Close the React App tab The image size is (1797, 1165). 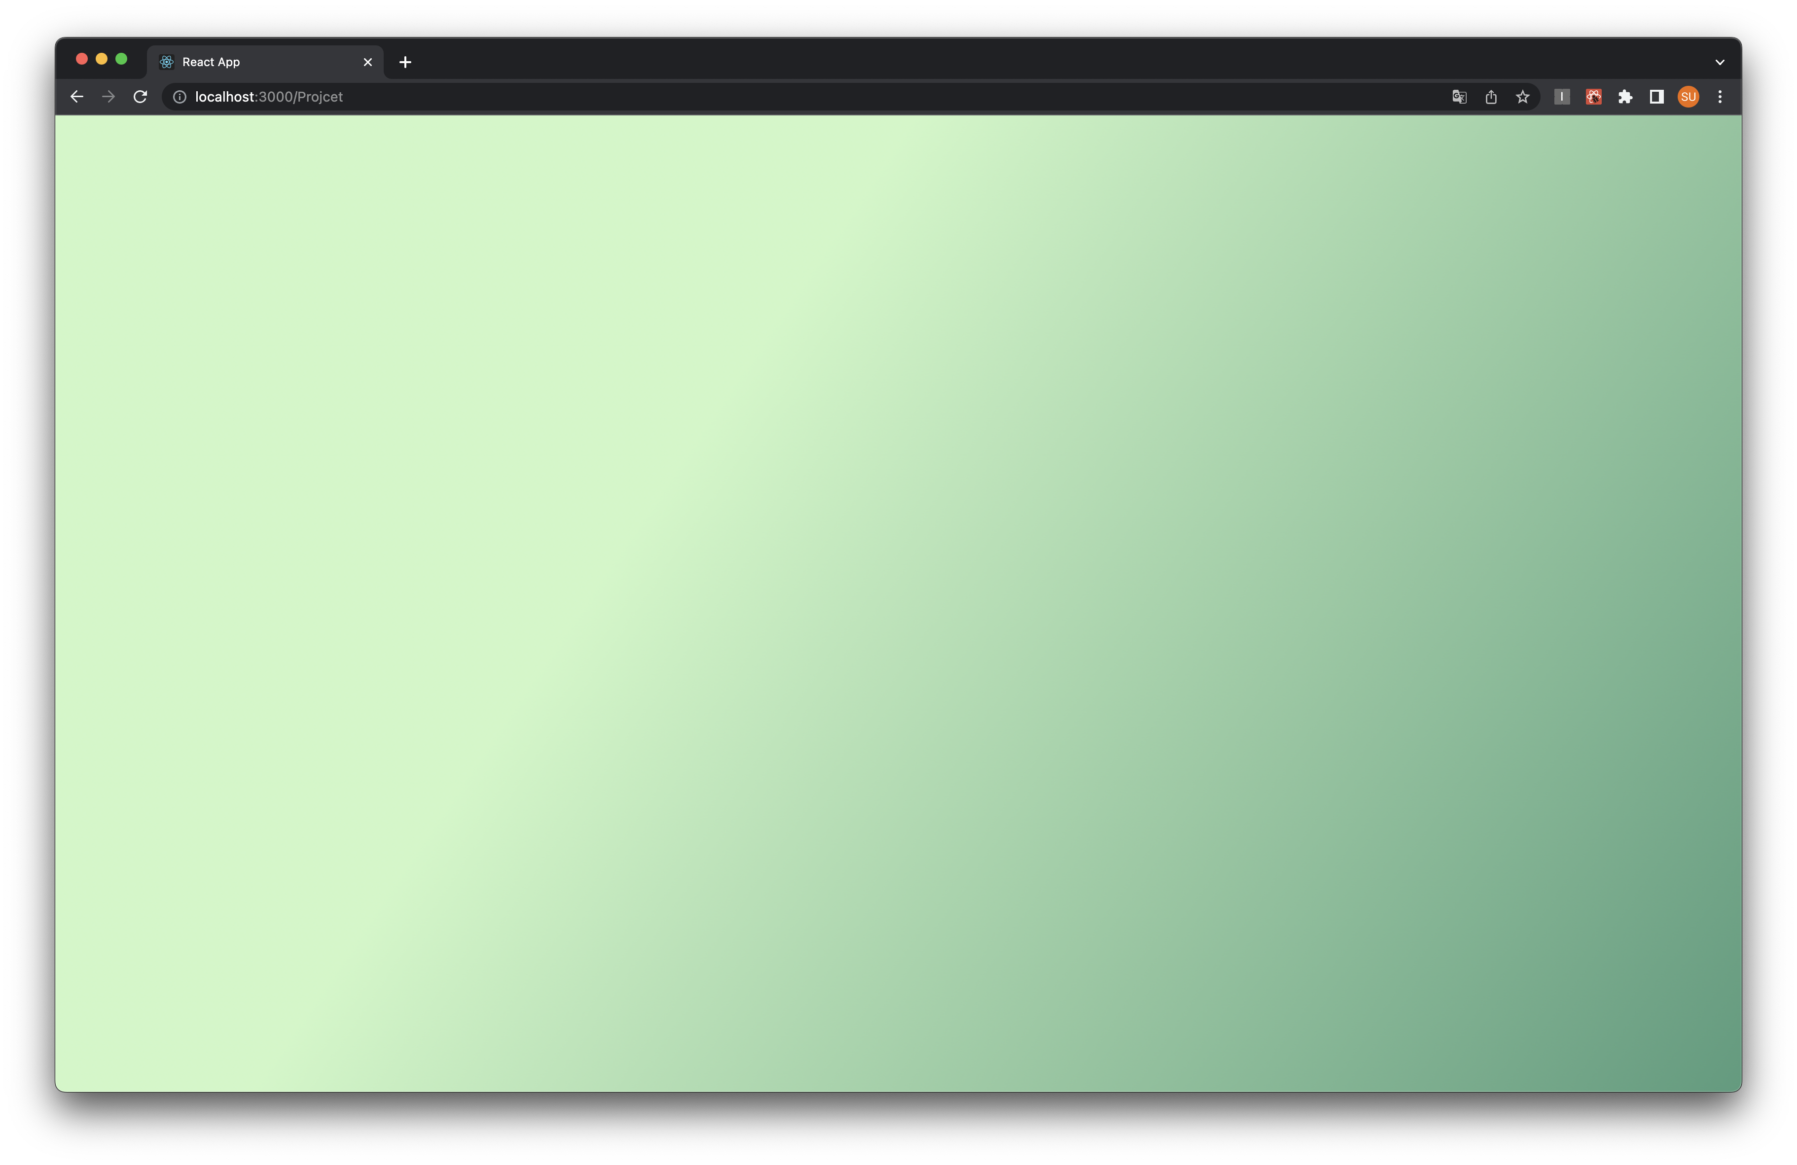(368, 62)
